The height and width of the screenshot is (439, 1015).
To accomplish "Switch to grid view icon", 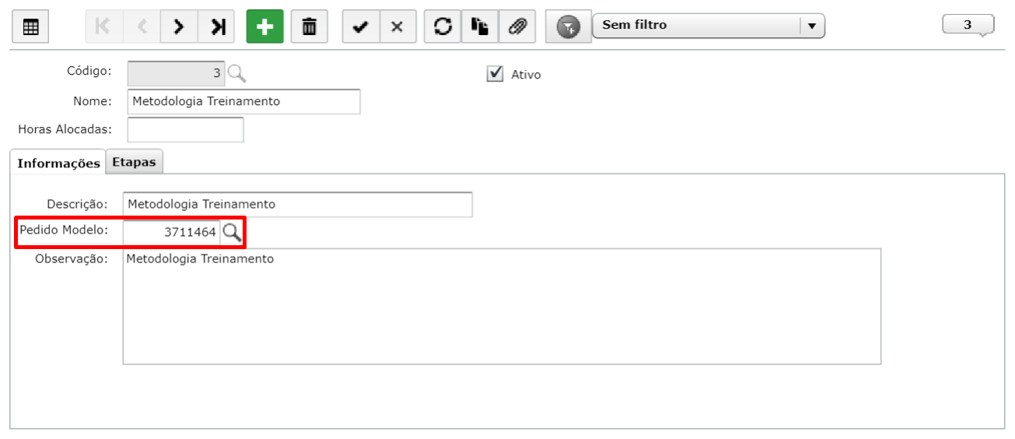I will pos(30,27).
